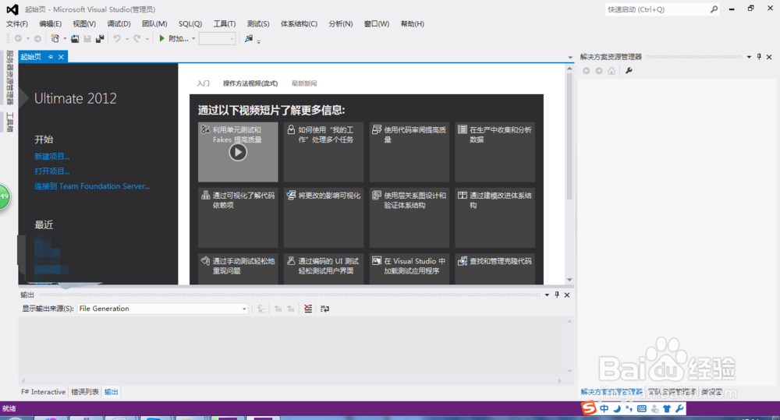The height and width of the screenshot is (420, 780).
Task: Open the Output panel window position dropdown
Action: (x=547, y=295)
